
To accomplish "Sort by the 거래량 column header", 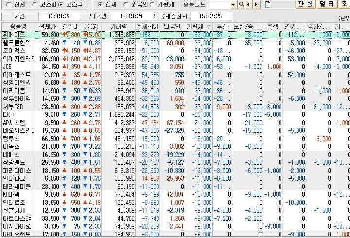I will pyautogui.click(x=119, y=27).
